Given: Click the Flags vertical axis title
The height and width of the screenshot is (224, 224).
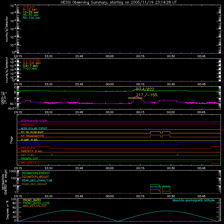Looking at the screenshot, I should 11,140.
